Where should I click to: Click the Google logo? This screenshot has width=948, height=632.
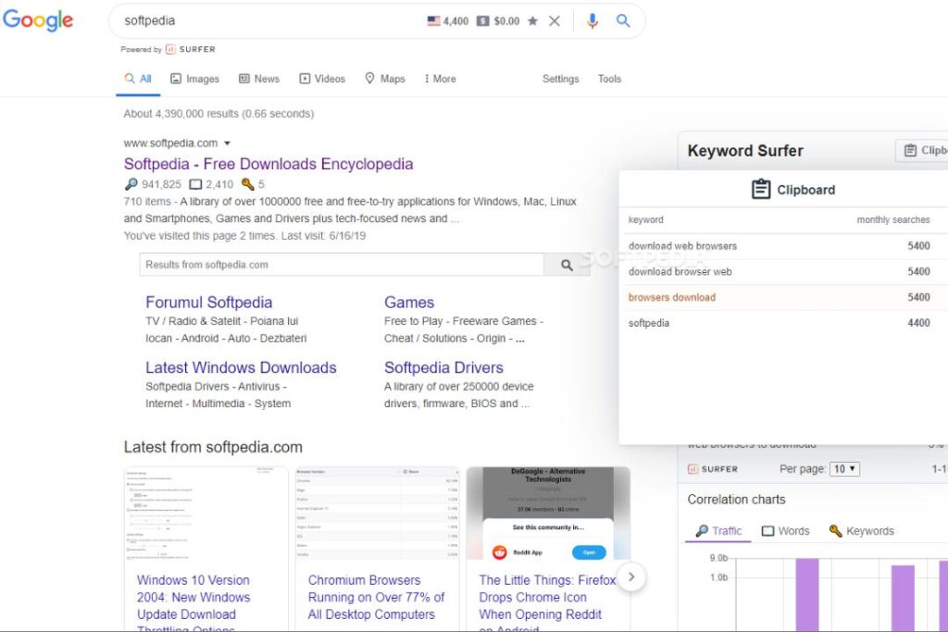[x=38, y=20]
